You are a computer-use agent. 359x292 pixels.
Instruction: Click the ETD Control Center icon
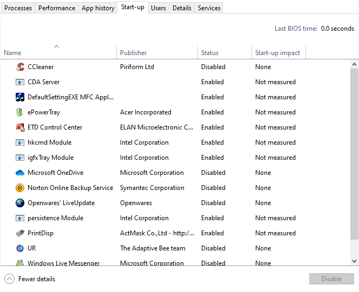point(20,127)
